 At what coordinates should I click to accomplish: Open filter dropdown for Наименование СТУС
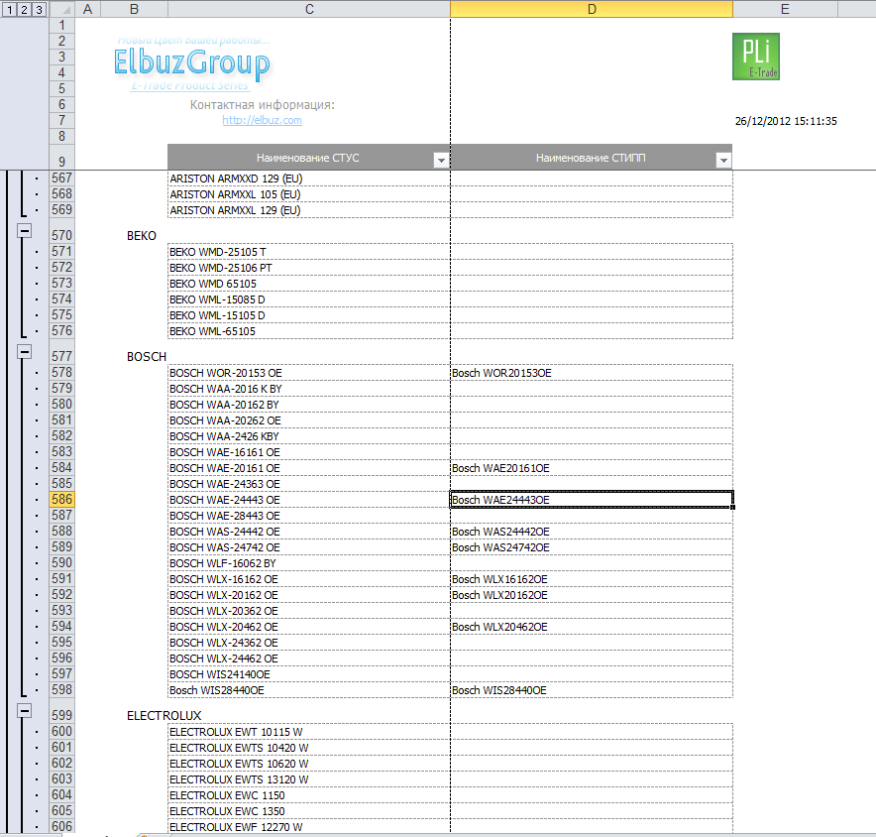(x=441, y=161)
